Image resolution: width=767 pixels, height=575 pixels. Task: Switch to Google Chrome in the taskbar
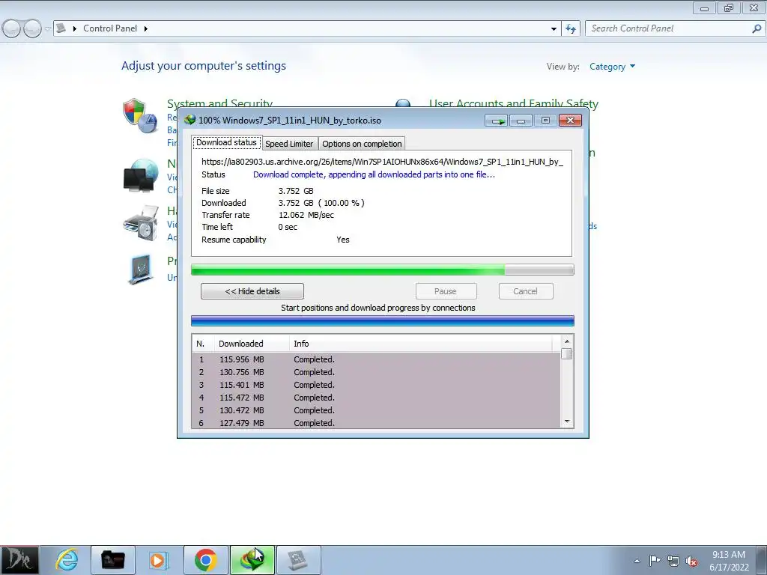click(x=206, y=560)
